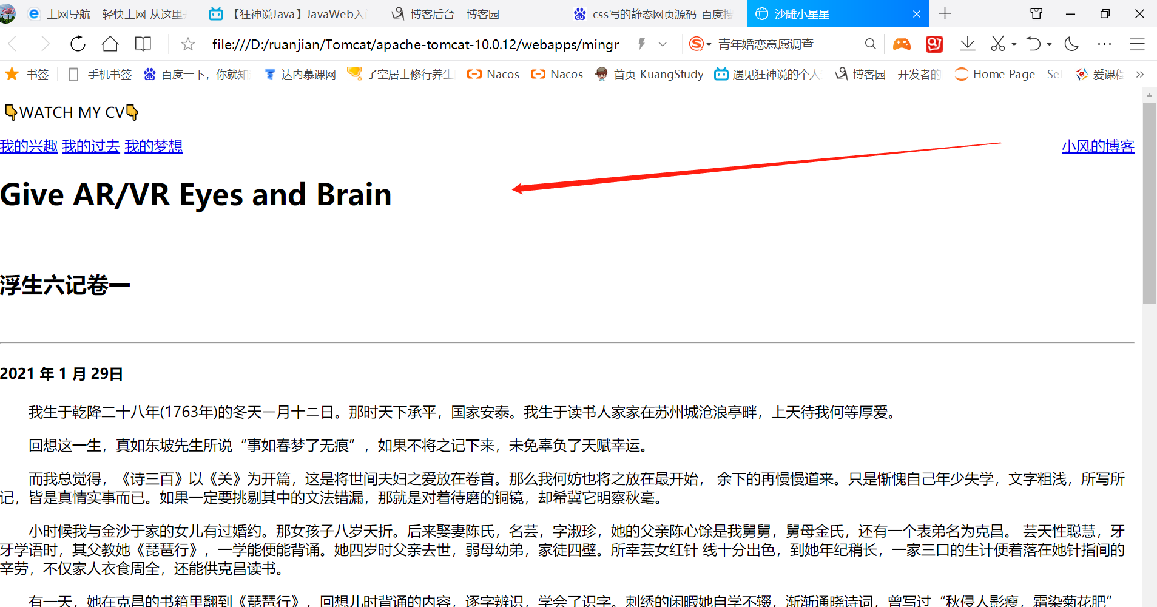
Task: Open the downloads icon
Action: coord(968,44)
